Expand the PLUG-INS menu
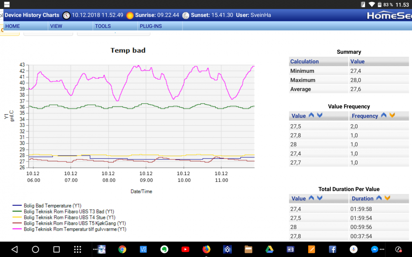This screenshot has width=412, height=257. 151,26
